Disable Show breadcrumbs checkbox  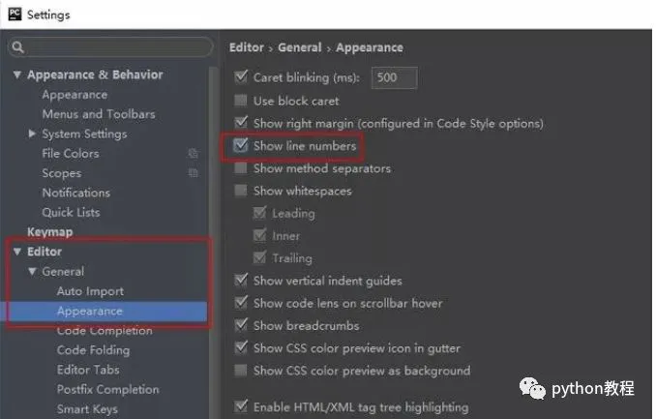pos(241,325)
